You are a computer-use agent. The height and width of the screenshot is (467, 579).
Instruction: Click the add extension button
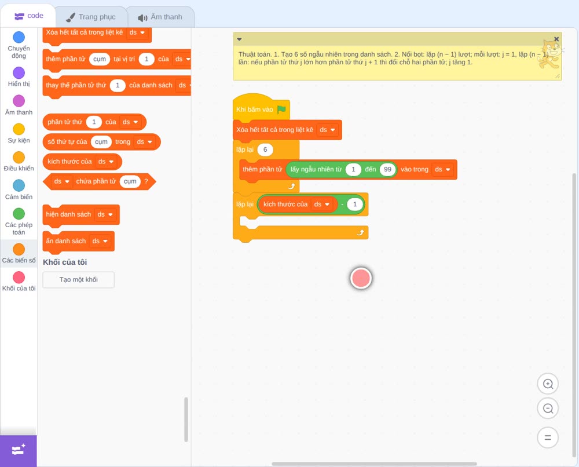coord(19,451)
